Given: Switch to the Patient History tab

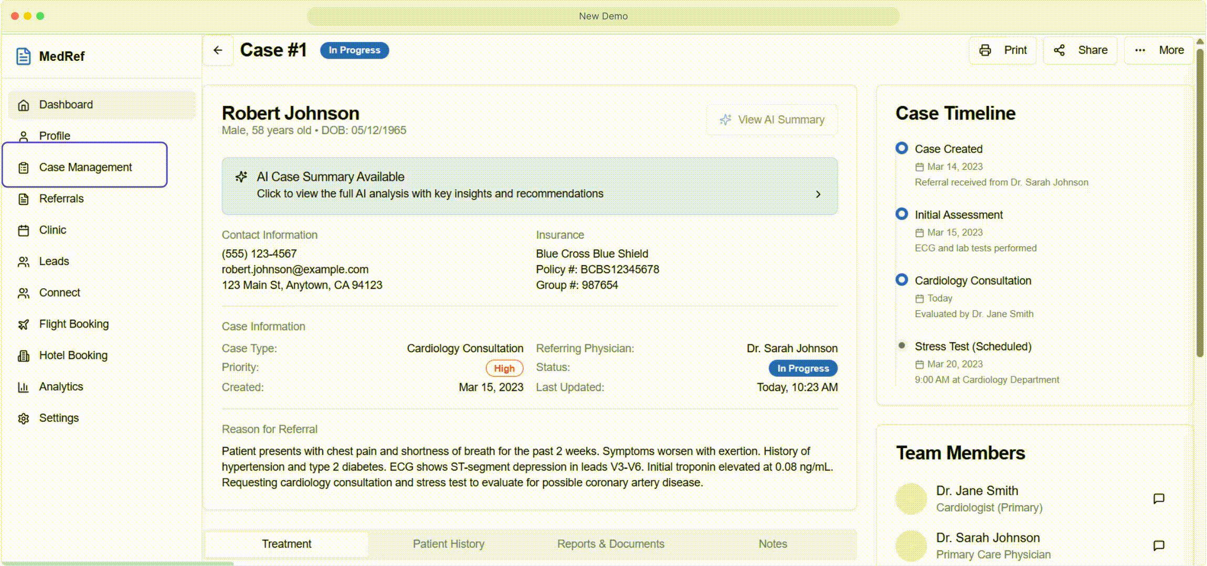Looking at the screenshot, I should click(x=448, y=543).
